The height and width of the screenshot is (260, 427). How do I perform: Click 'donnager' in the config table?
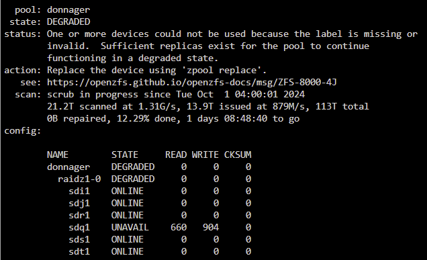click(68, 167)
